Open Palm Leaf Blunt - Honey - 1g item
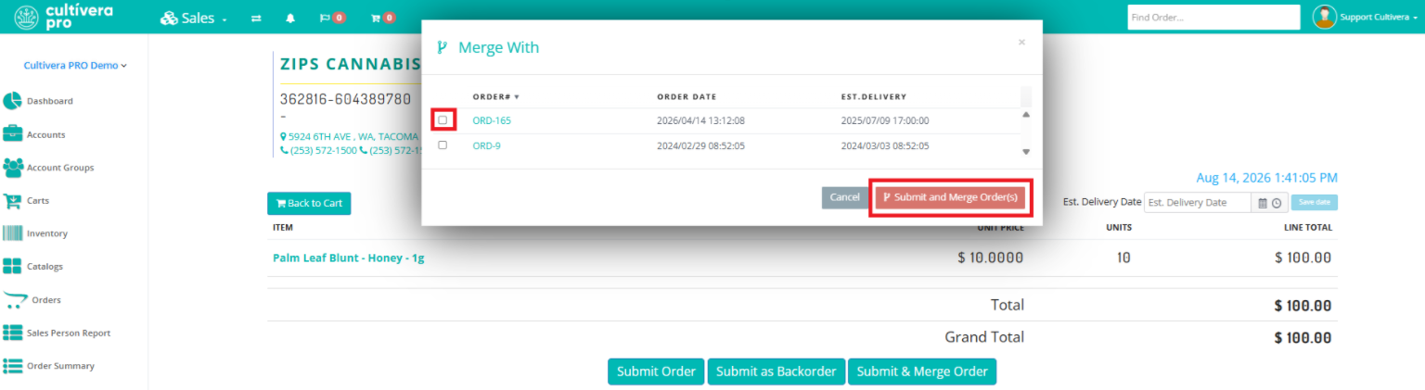 click(x=348, y=258)
